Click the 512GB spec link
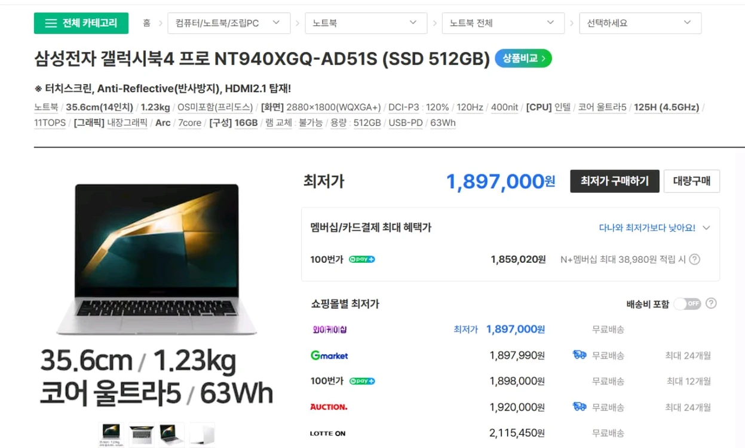 (x=367, y=123)
